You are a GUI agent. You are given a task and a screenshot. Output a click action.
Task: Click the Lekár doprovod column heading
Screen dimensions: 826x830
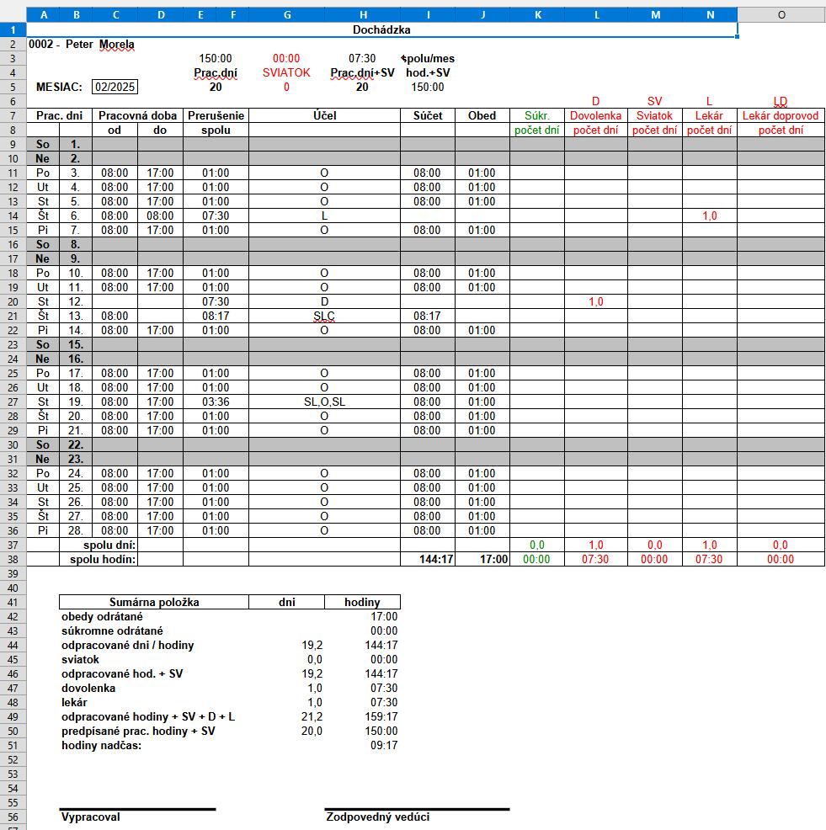(781, 115)
